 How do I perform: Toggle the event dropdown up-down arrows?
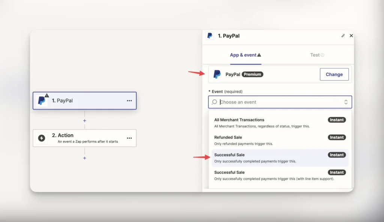coord(346,102)
